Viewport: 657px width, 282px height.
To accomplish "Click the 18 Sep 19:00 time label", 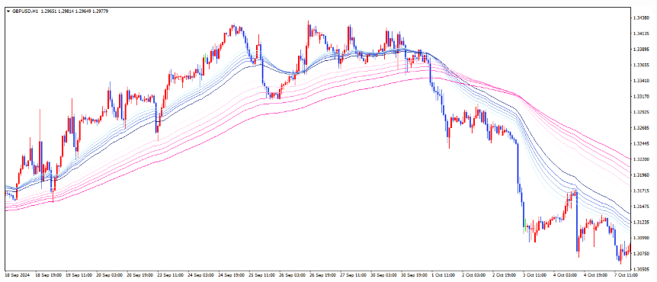I will tap(49, 275).
